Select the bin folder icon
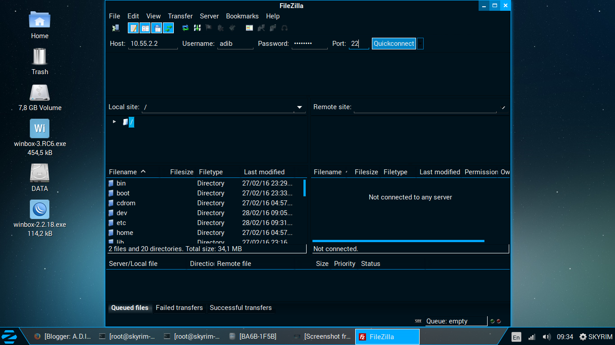615x345 pixels. pos(111,183)
